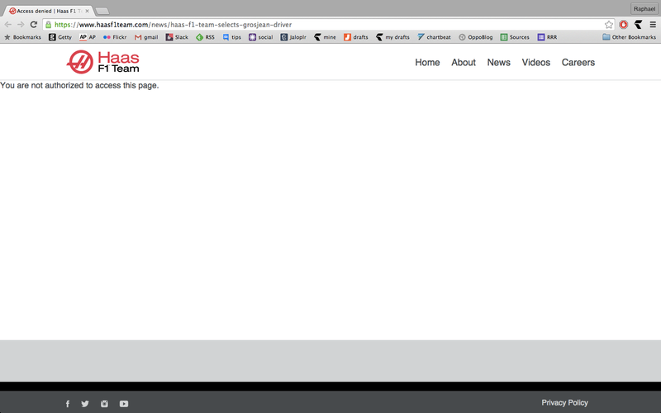Image resolution: width=661 pixels, height=413 pixels.
Task: Close the Access denied tab
Action: coord(88,11)
